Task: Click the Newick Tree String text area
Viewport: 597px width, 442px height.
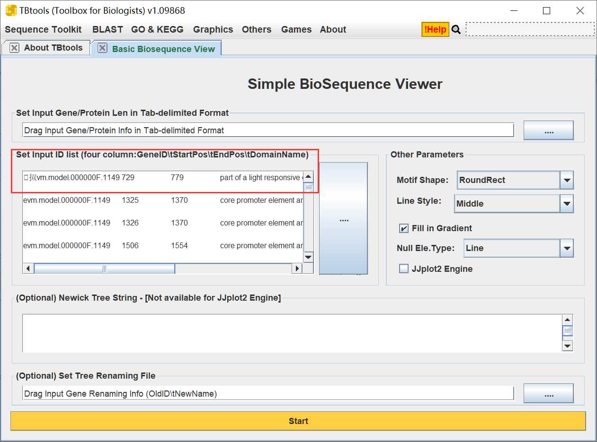Action: tap(292, 333)
